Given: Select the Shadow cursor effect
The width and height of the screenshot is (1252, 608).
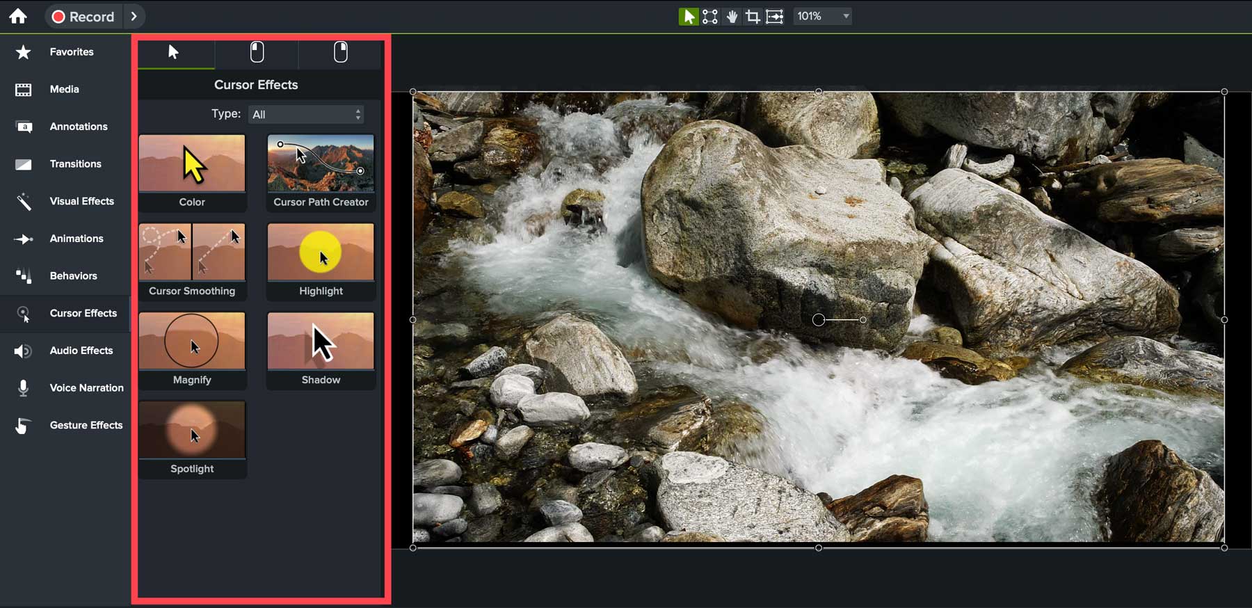Looking at the screenshot, I should (x=321, y=351).
